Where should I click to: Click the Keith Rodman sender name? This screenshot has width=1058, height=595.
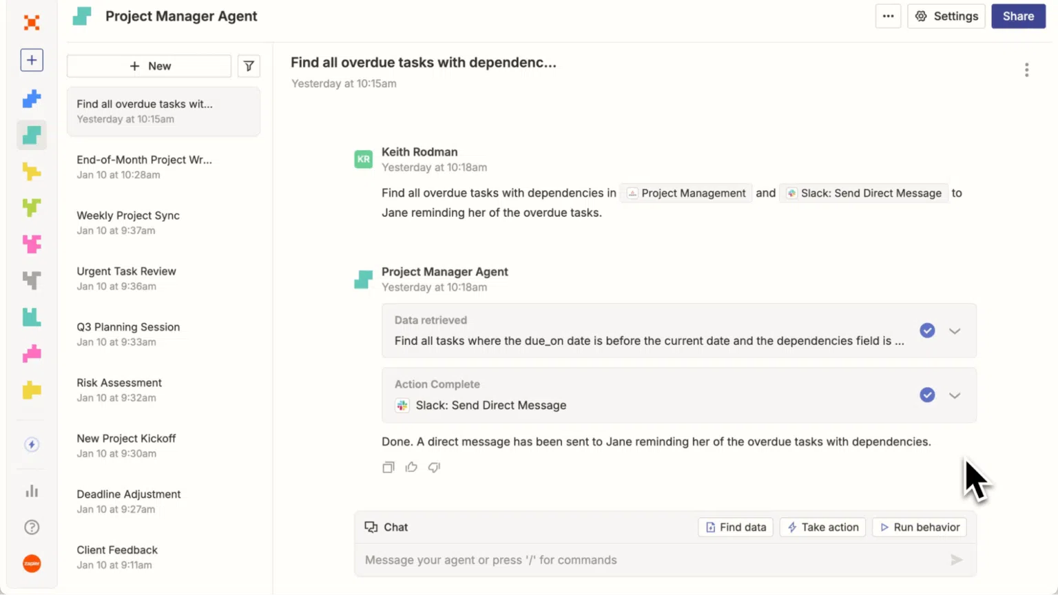click(x=419, y=152)
